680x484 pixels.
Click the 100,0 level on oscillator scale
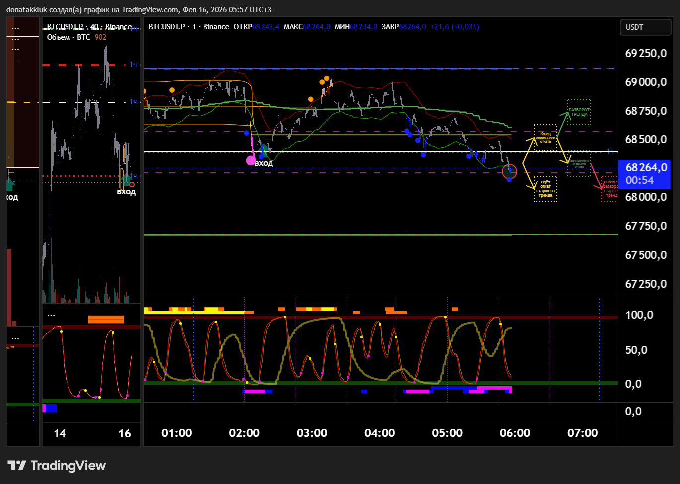point(639,315)
